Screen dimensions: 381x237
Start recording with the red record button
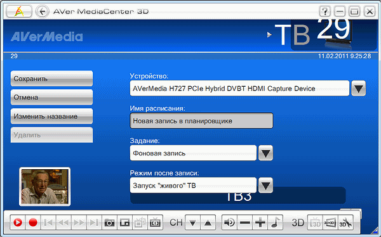(x=33, y=222)
